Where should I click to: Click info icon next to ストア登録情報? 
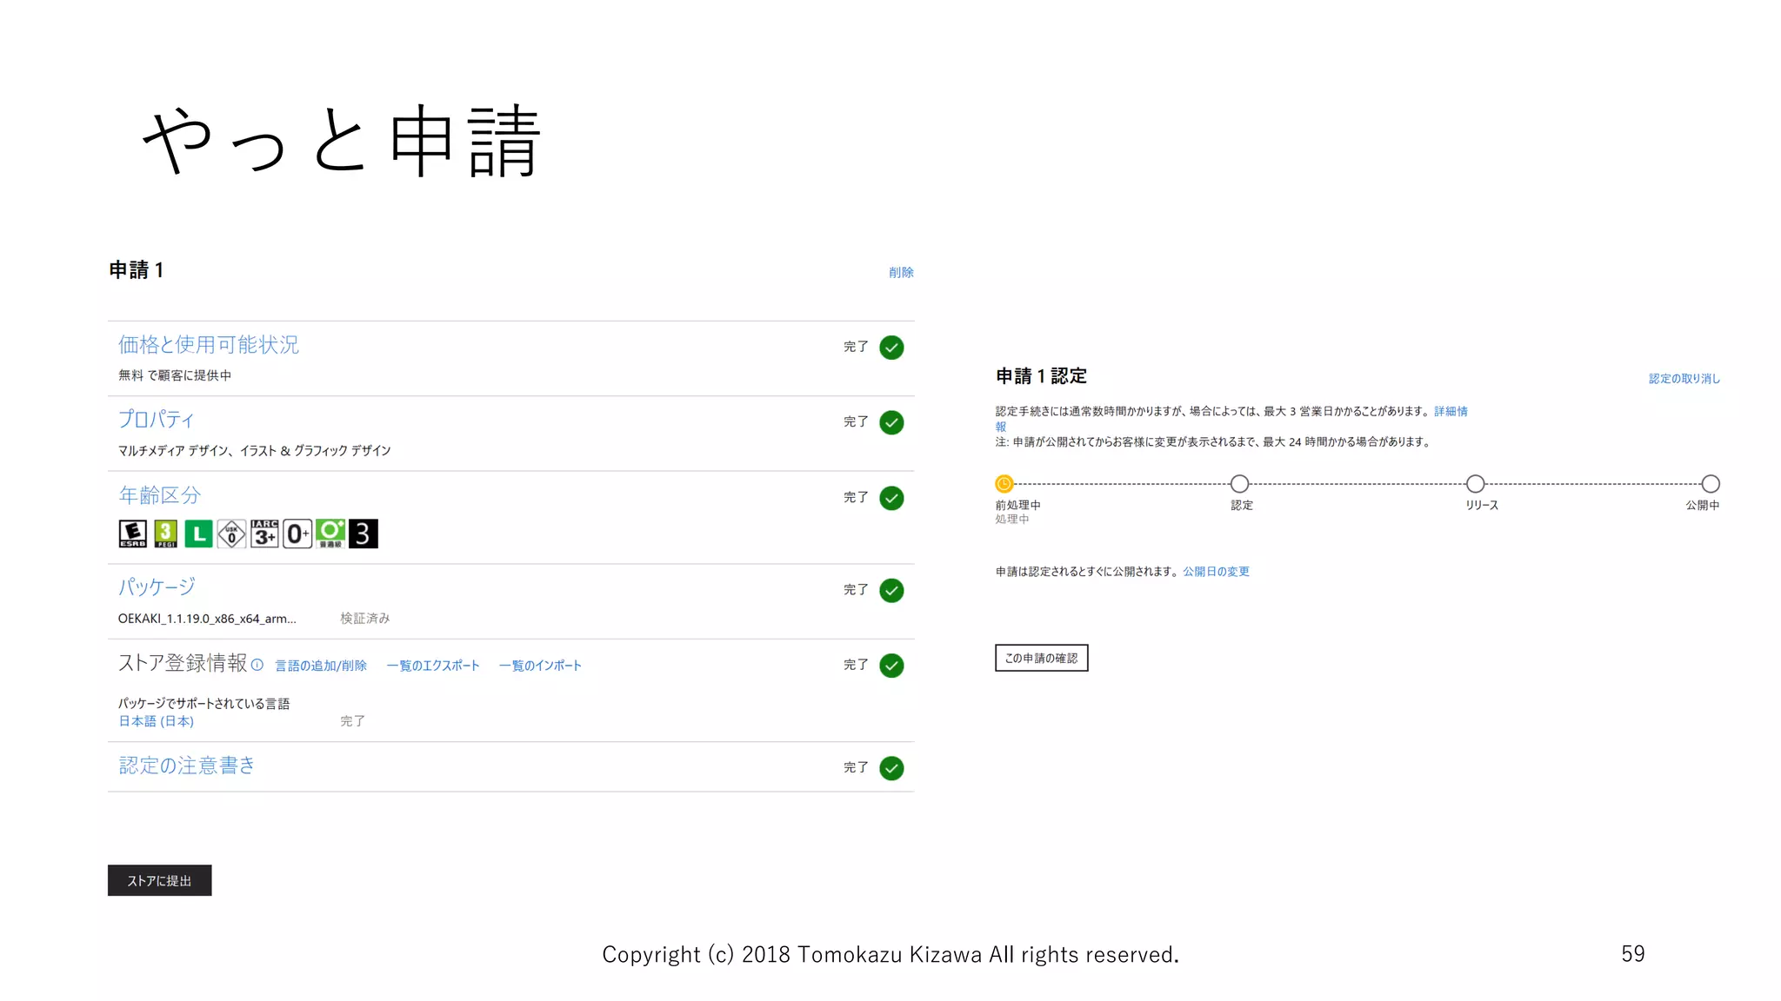pyautogui.click(x=257, y=665)
